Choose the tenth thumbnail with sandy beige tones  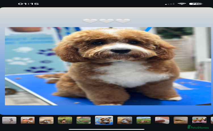click(181, 120)
